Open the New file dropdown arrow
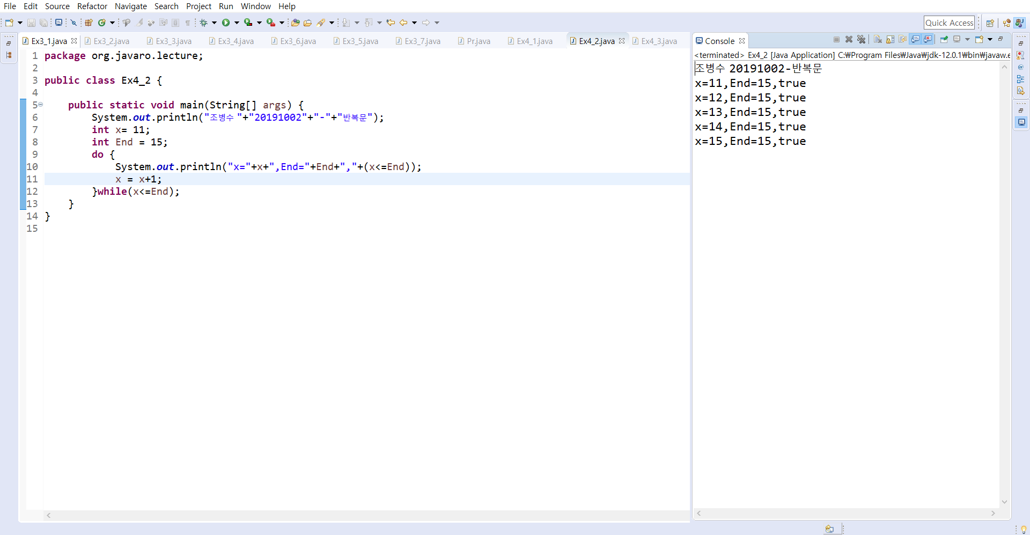The image size is (1030, 535). pyautogui.click(x=20, y=23)
